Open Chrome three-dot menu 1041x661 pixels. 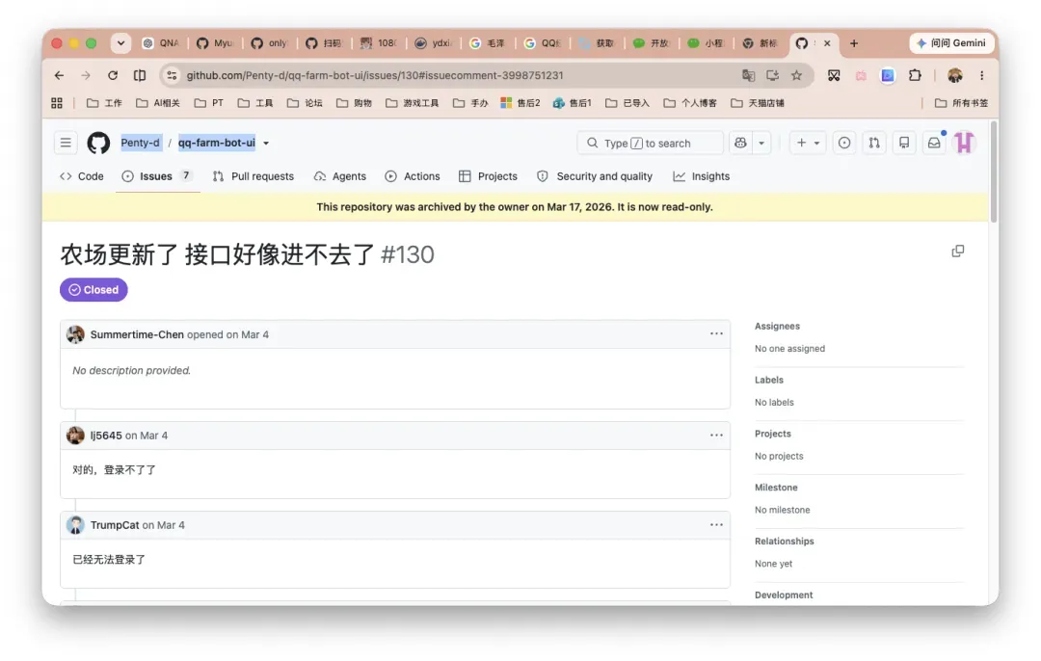(x=982, y=76)
